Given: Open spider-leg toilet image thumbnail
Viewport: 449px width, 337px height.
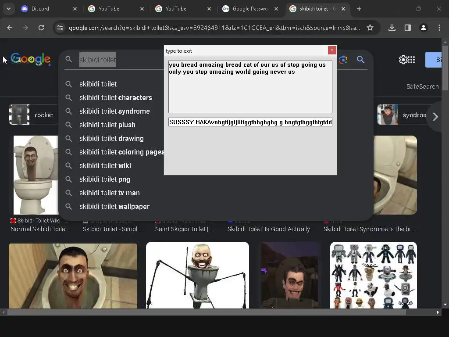Looking at the screenshot, I should tap(198, 275).
